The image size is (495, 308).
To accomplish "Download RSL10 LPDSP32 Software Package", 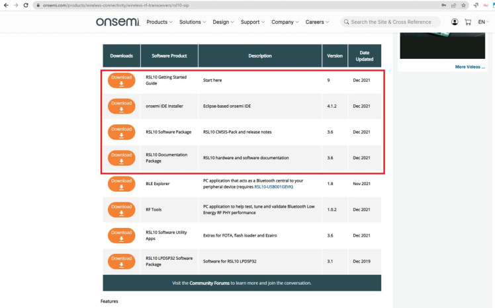I will [122, 261].
